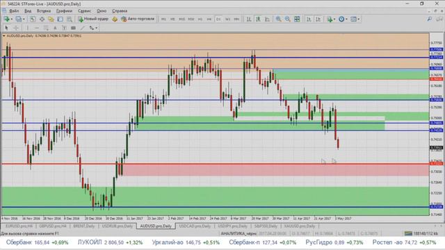This screenshot has width=445, height=250.
Task: Switch to the MN timeframe
Action: click(236, 19)
